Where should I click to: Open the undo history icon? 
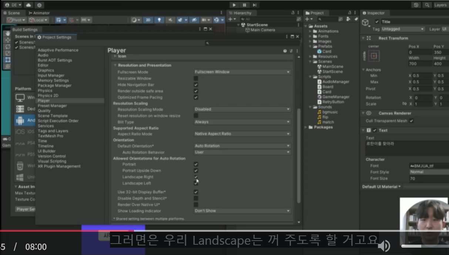pos(416,5)
